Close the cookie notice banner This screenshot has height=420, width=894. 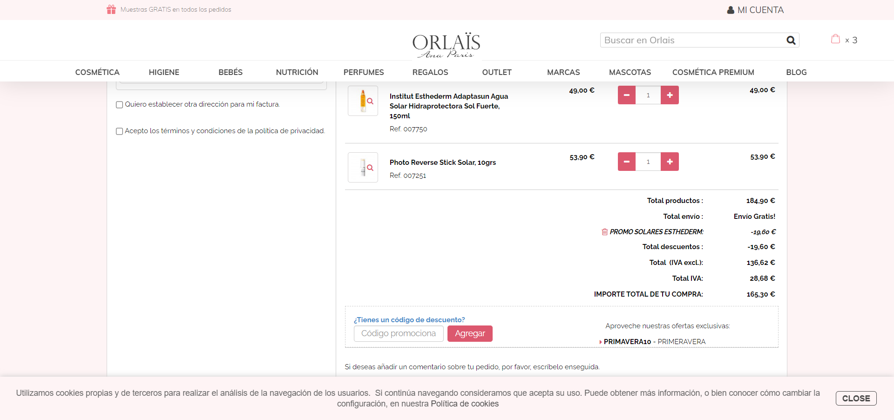[856, 398]
